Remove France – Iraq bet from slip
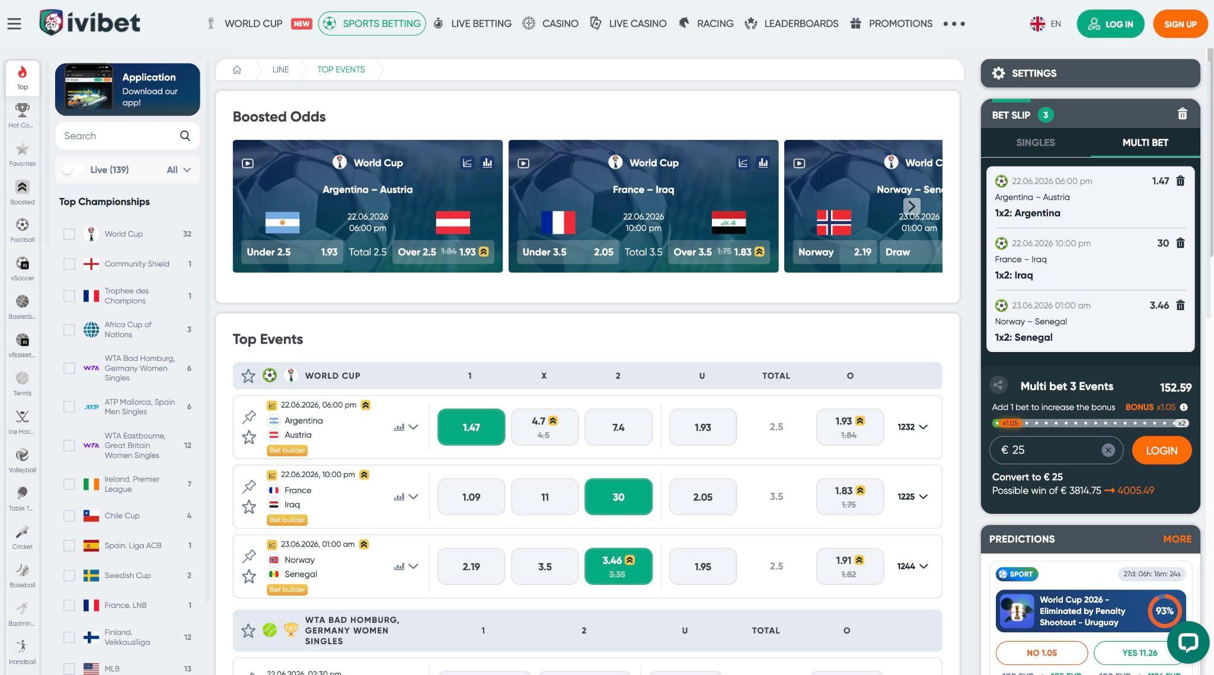1214x675 pixels. (1180, 243)
